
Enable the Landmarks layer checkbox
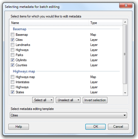tap(12, 45)
